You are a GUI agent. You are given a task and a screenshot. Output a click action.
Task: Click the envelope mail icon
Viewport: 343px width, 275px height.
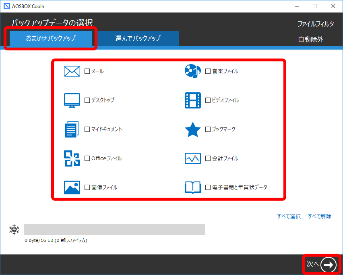click(72, 71)
